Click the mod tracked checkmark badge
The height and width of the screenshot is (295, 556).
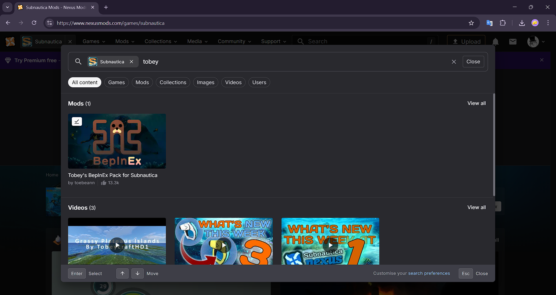[77, 121]
